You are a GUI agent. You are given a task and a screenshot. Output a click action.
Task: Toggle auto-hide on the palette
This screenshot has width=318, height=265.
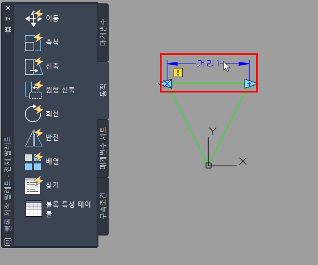[x=8, y=19]
